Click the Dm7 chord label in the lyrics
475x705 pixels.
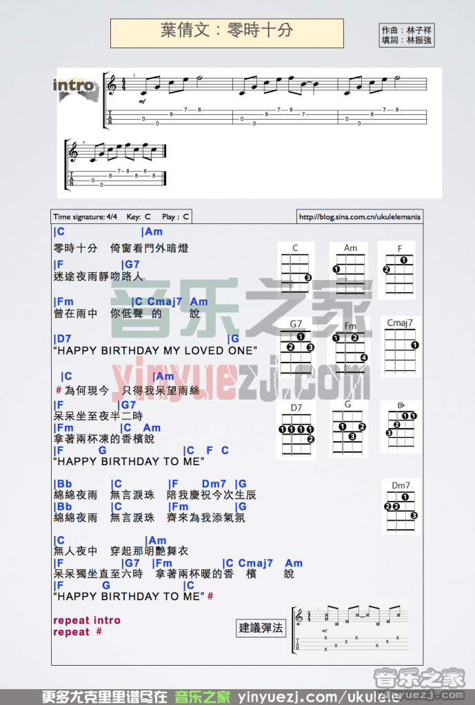point(214,484)
